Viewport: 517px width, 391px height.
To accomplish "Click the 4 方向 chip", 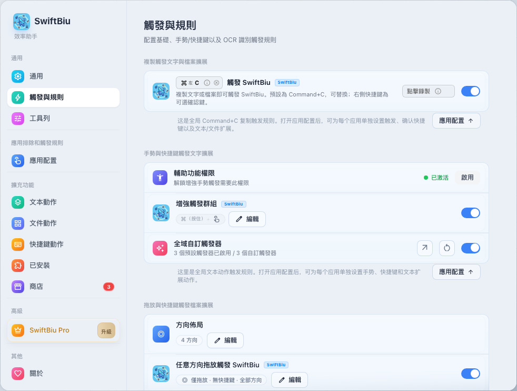I will click(x=189, y=340).
